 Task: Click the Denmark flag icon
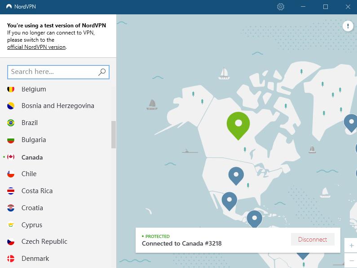tap(11, 259)
